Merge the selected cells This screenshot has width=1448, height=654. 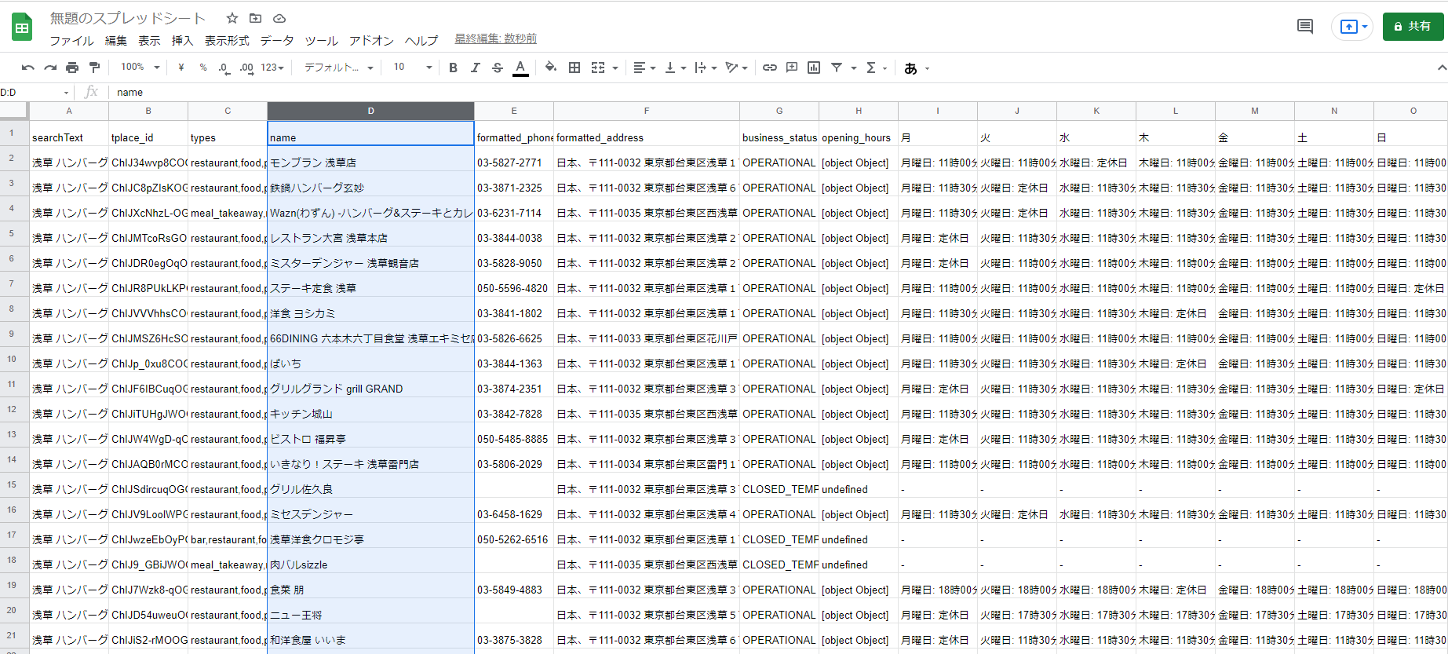pos(598,68)
